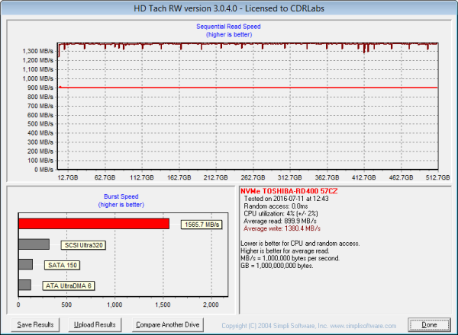
Task: Select the Average write 1380.4 MB/s text
Action: [x=279, y=228]
